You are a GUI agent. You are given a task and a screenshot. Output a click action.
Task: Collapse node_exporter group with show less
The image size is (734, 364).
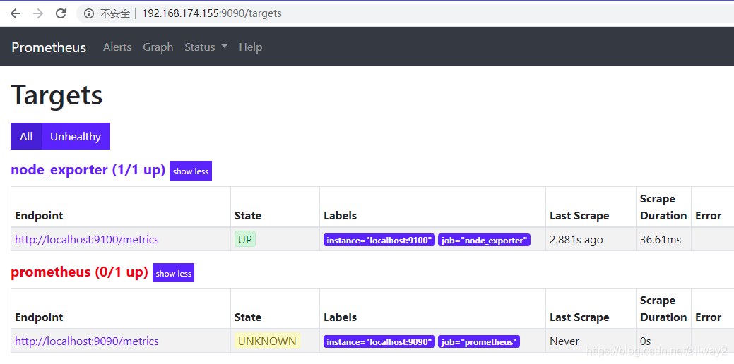(191, 171)
